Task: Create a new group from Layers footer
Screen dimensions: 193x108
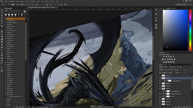Action: point(184,107)
